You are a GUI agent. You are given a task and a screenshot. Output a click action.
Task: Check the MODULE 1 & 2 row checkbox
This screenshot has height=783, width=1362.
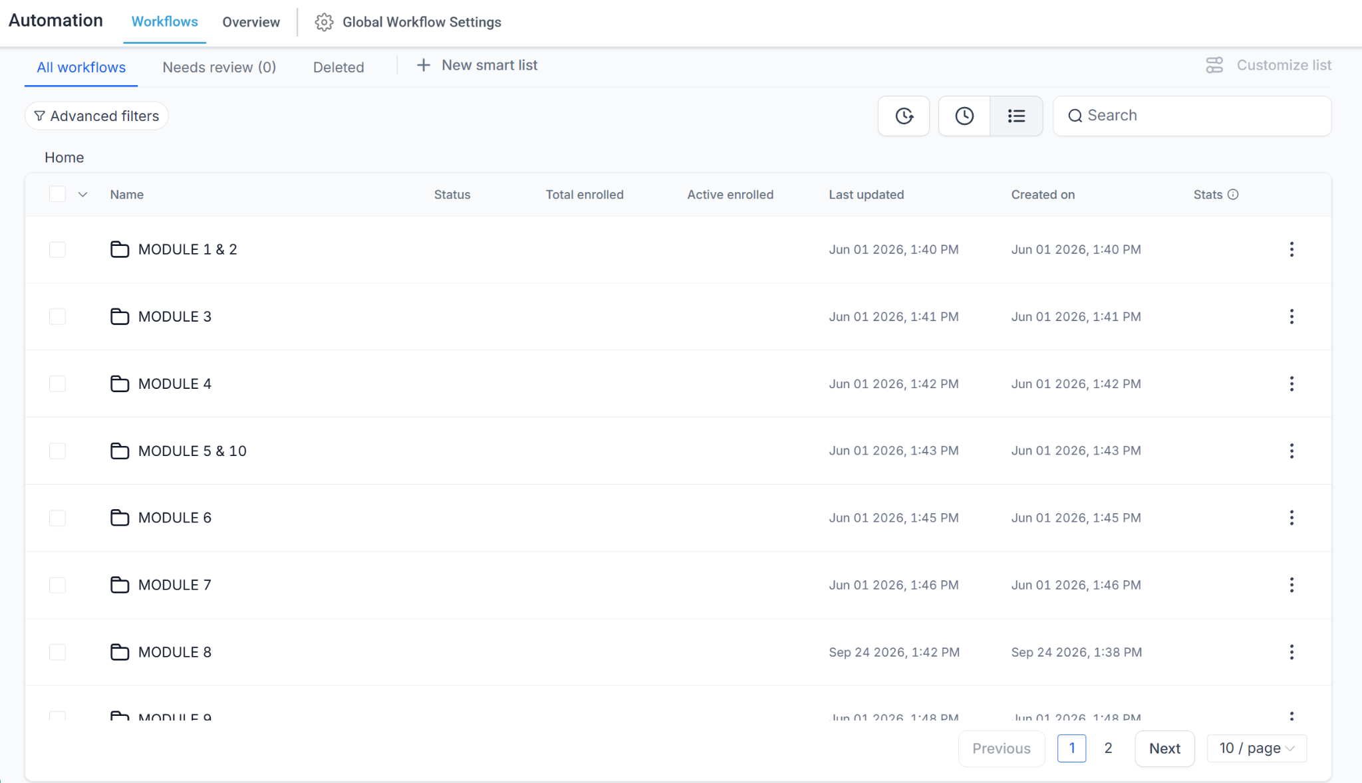[x=58, y=249]
